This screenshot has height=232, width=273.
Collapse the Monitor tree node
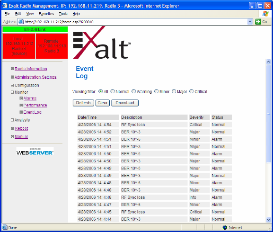pyautogui.click(x=12, y=92)
